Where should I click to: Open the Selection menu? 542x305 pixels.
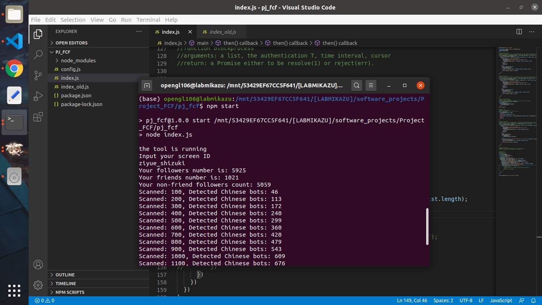(73, 20)
